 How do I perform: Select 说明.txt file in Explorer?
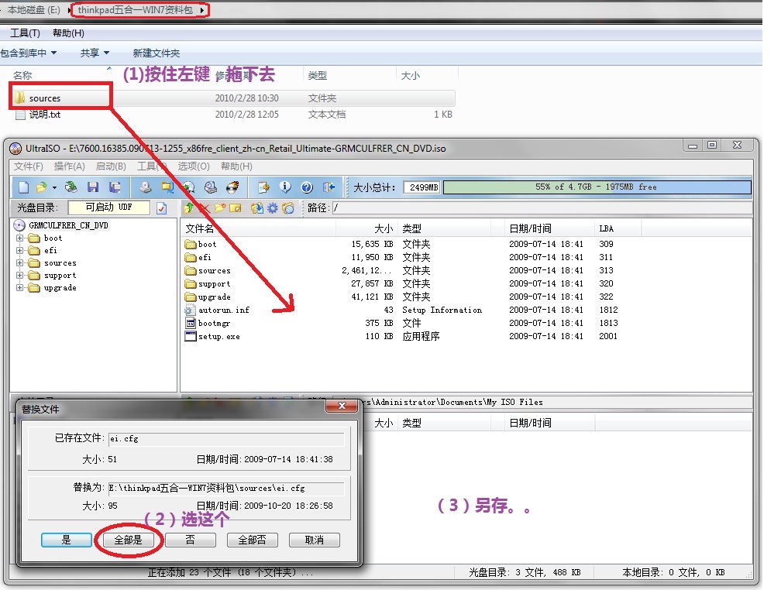45,115
